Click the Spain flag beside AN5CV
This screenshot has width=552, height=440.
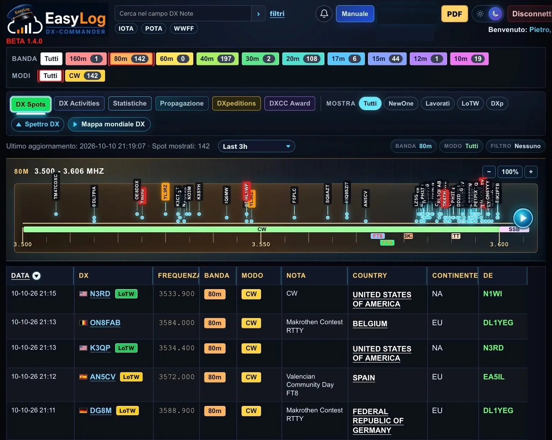83,377
